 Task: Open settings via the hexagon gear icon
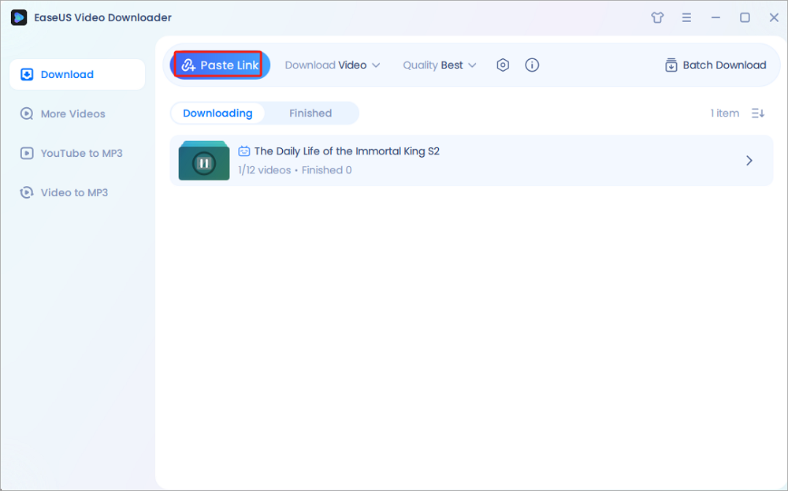503,65
